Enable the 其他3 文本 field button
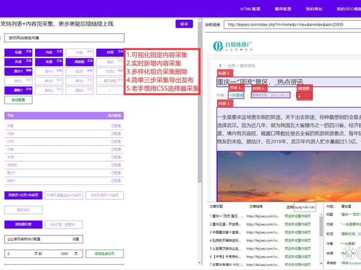The width and height of the screenshot is (361, 270). (x=79, y=81)
